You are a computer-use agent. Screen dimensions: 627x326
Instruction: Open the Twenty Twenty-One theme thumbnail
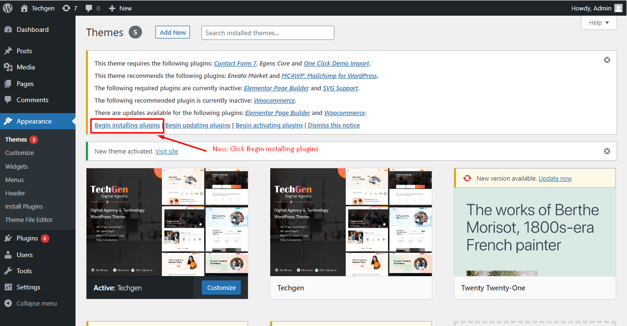pyautogui.click(x=535, y=232)
